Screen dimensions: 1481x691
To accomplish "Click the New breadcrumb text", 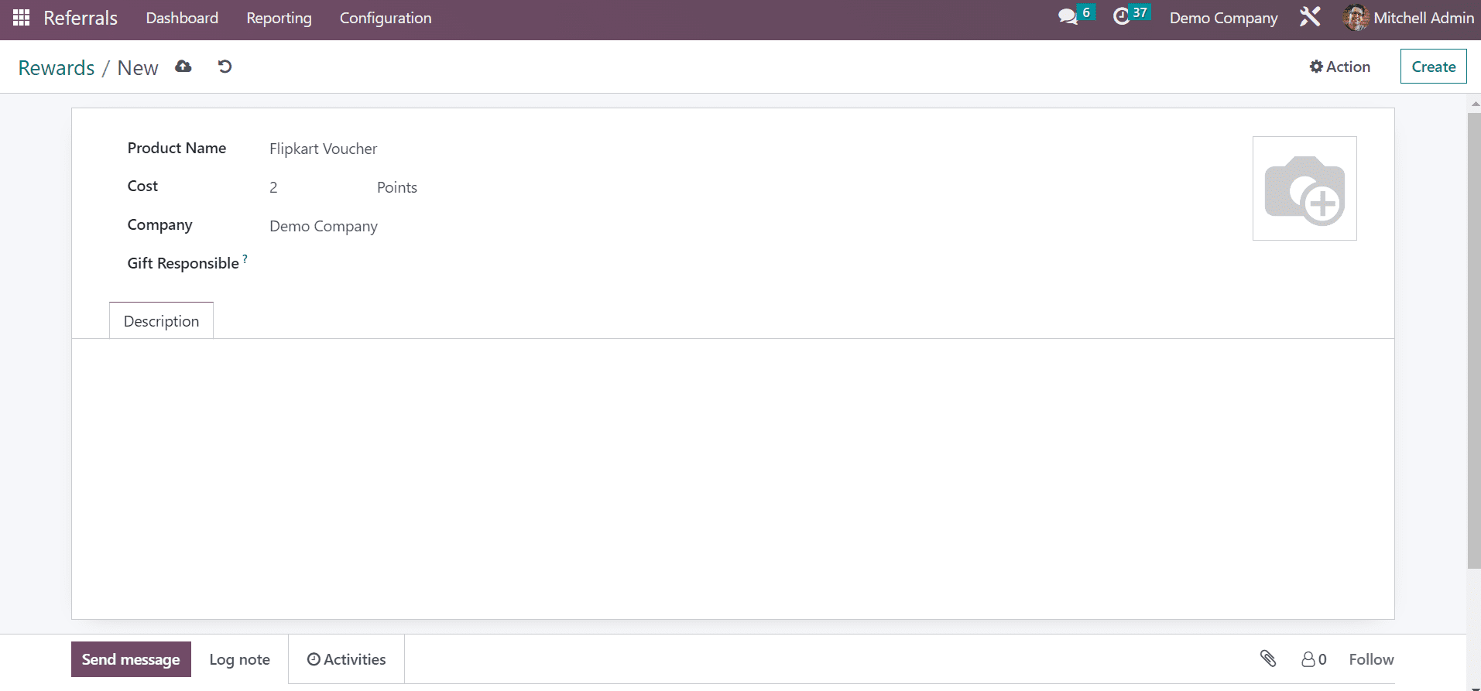I will pos(138,68).
